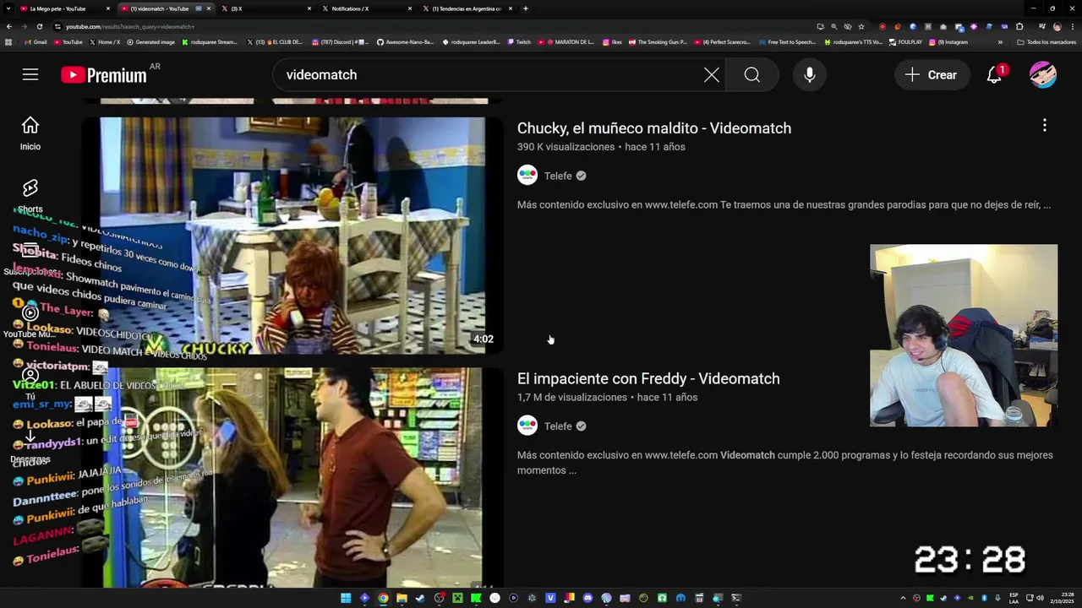Play the Chucky video thumbnail
This screenshot has height=608, width=1082.
(292, 236)
